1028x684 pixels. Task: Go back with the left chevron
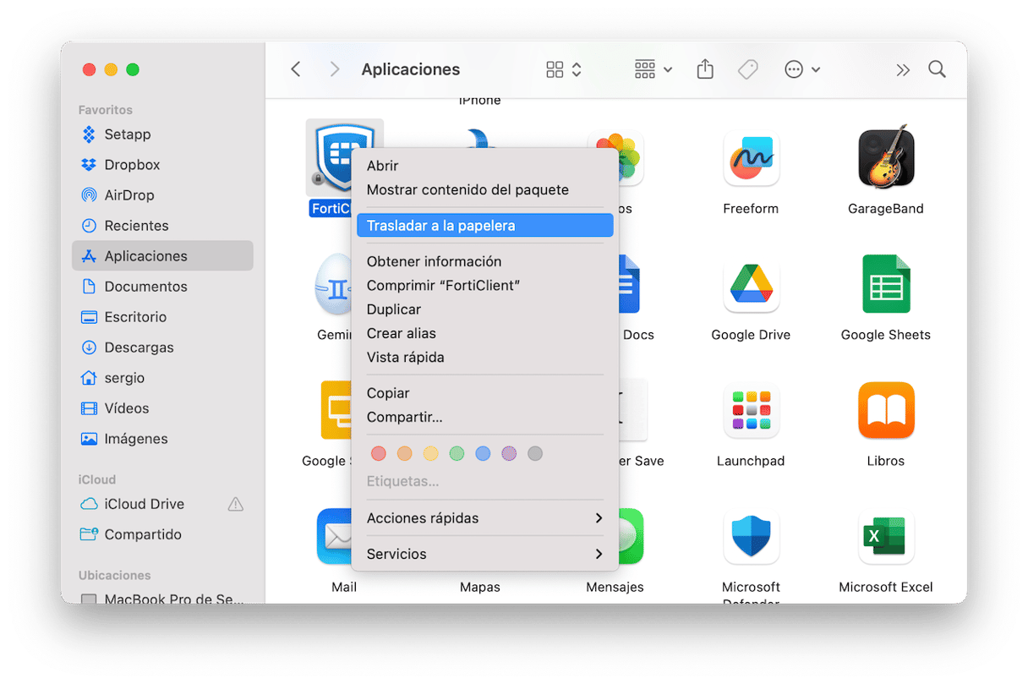[296, 69]
